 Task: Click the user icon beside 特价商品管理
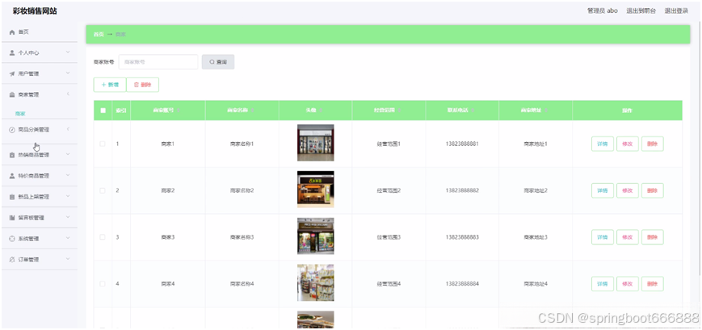(x=12, y=176)
